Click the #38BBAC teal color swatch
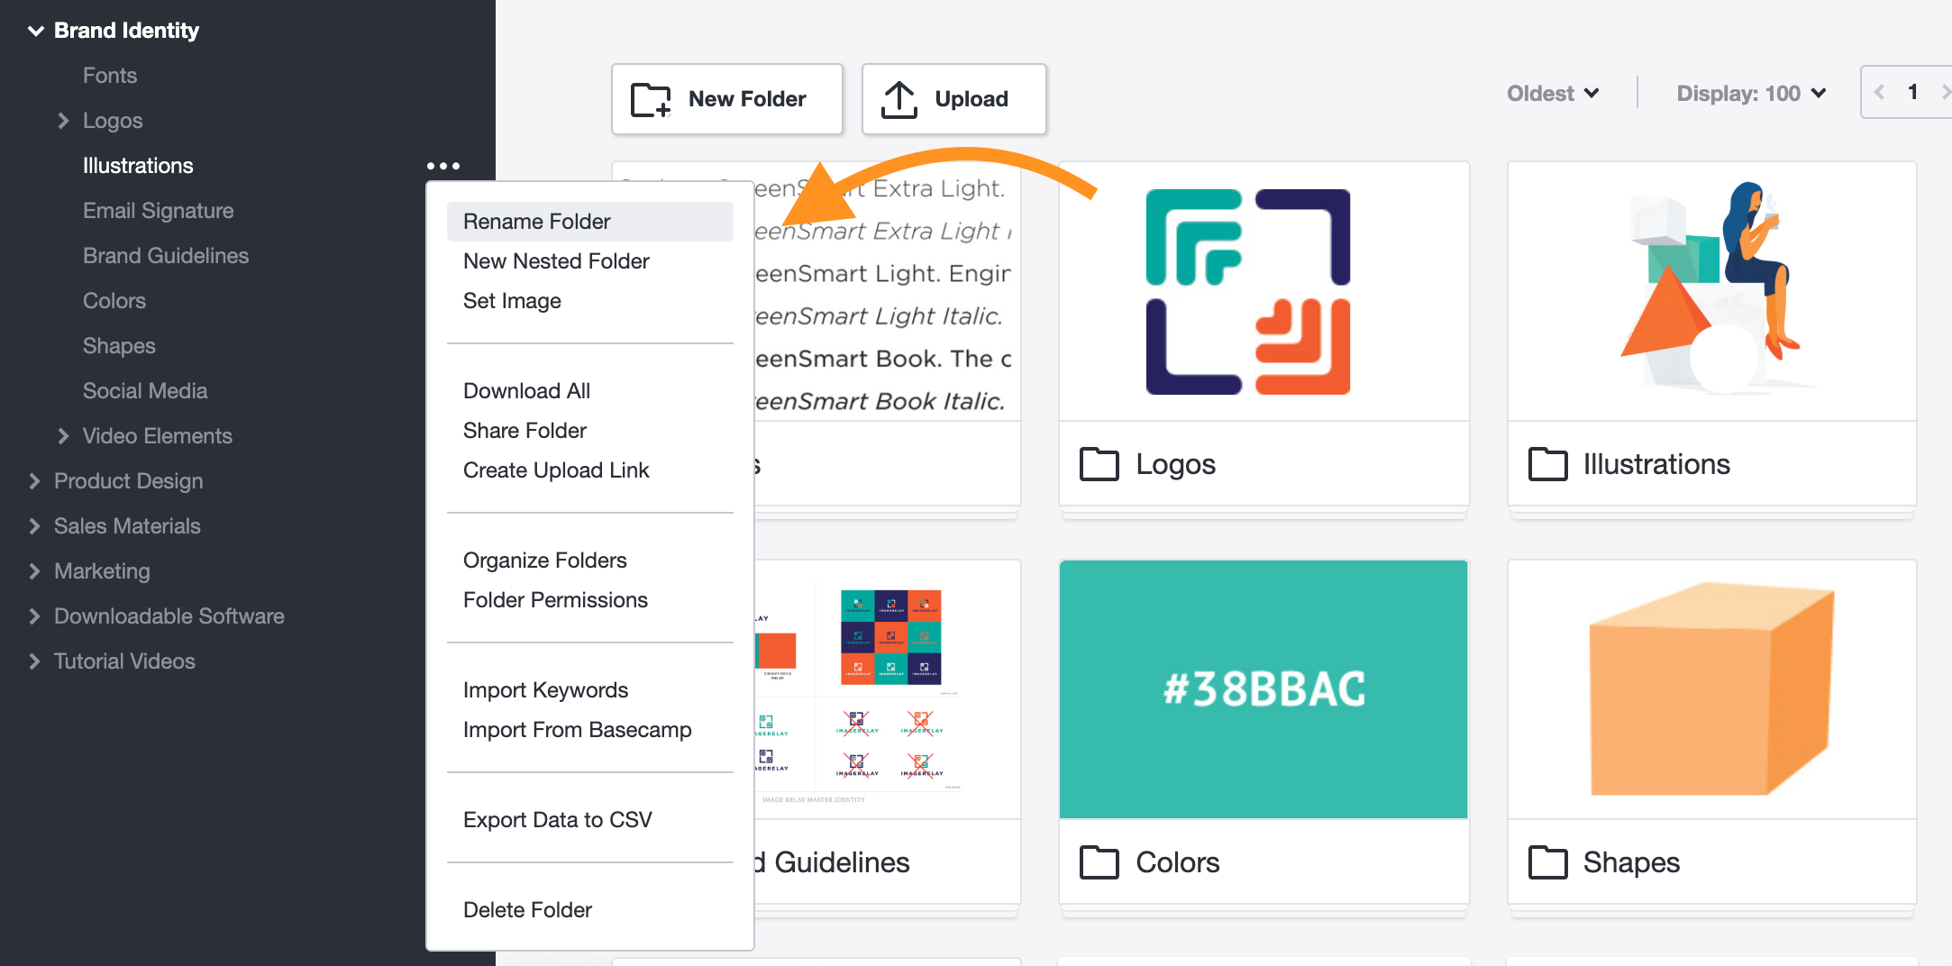1952x966 pixels. tap(1263, 689)
